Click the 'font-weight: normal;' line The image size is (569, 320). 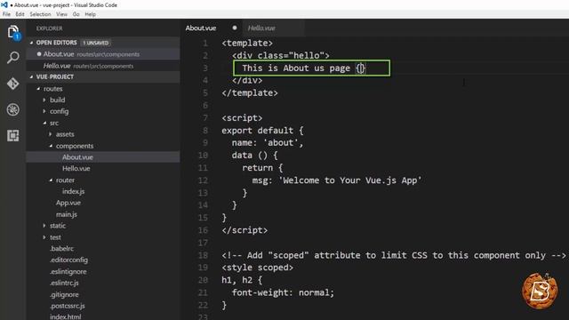(283, 292)
